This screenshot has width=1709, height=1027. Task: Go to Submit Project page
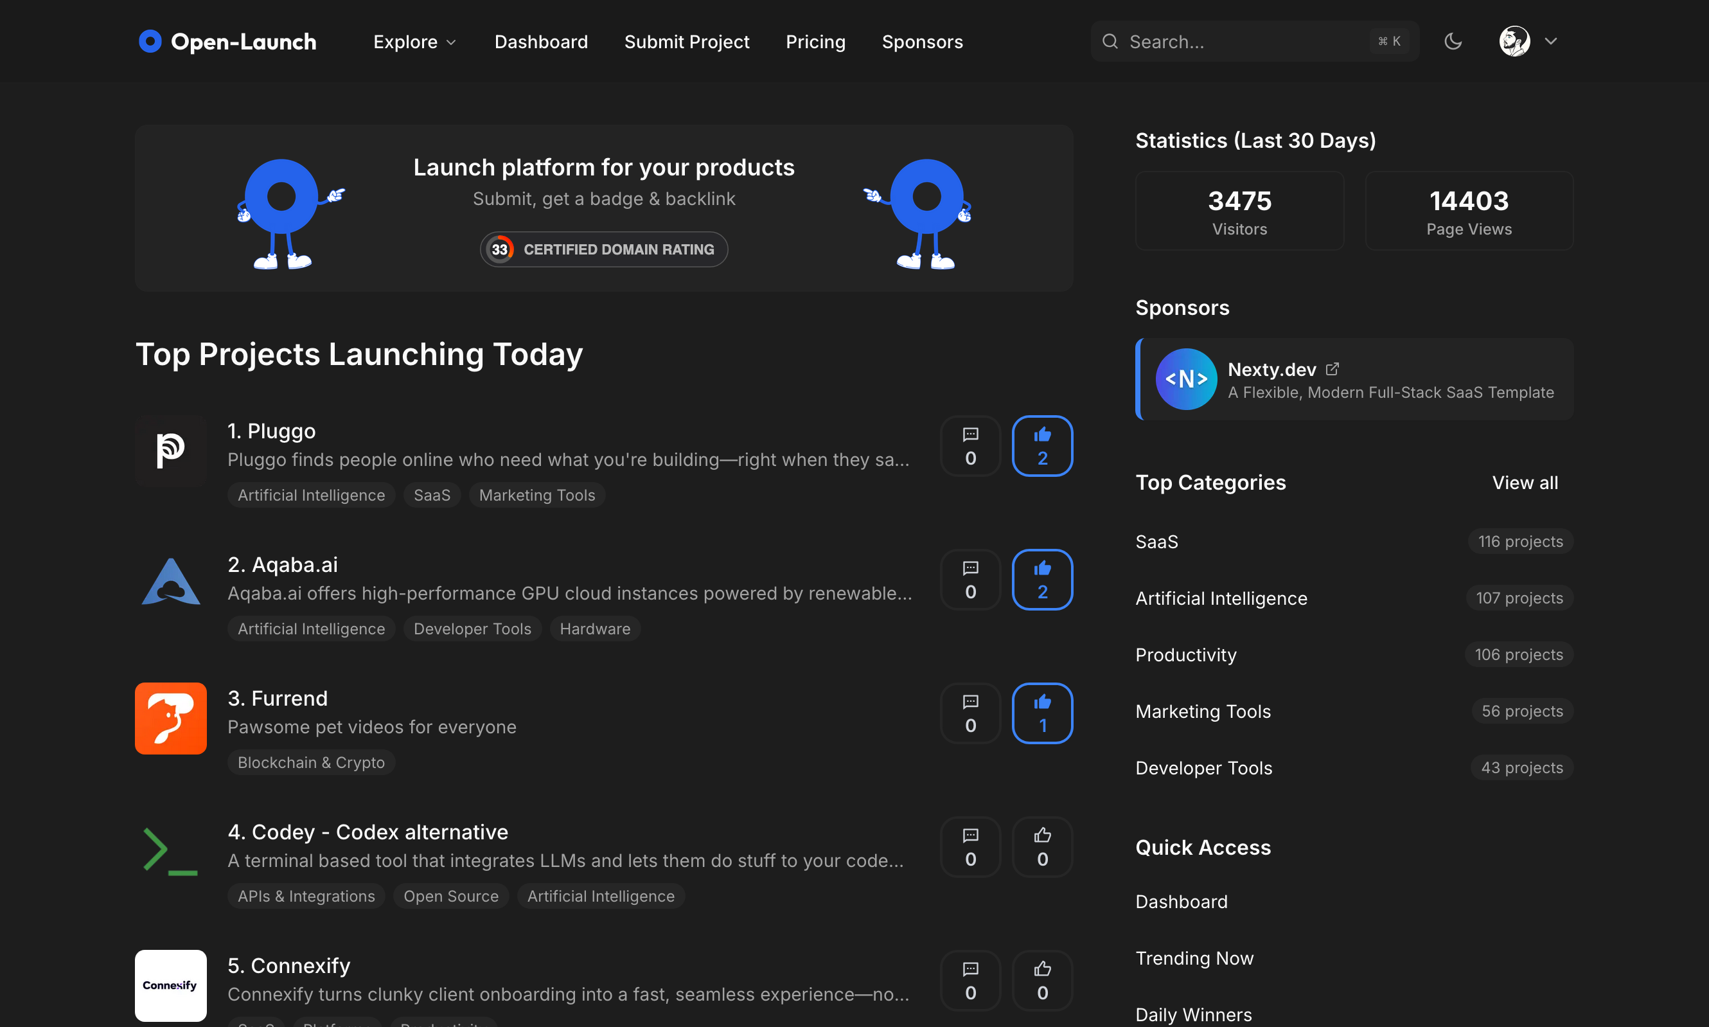click(686, 42)
